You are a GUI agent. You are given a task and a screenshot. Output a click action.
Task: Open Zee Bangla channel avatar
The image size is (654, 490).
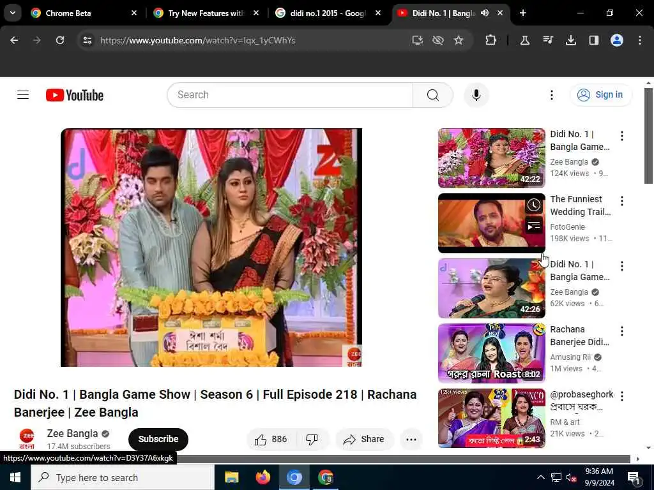(27, 438)
